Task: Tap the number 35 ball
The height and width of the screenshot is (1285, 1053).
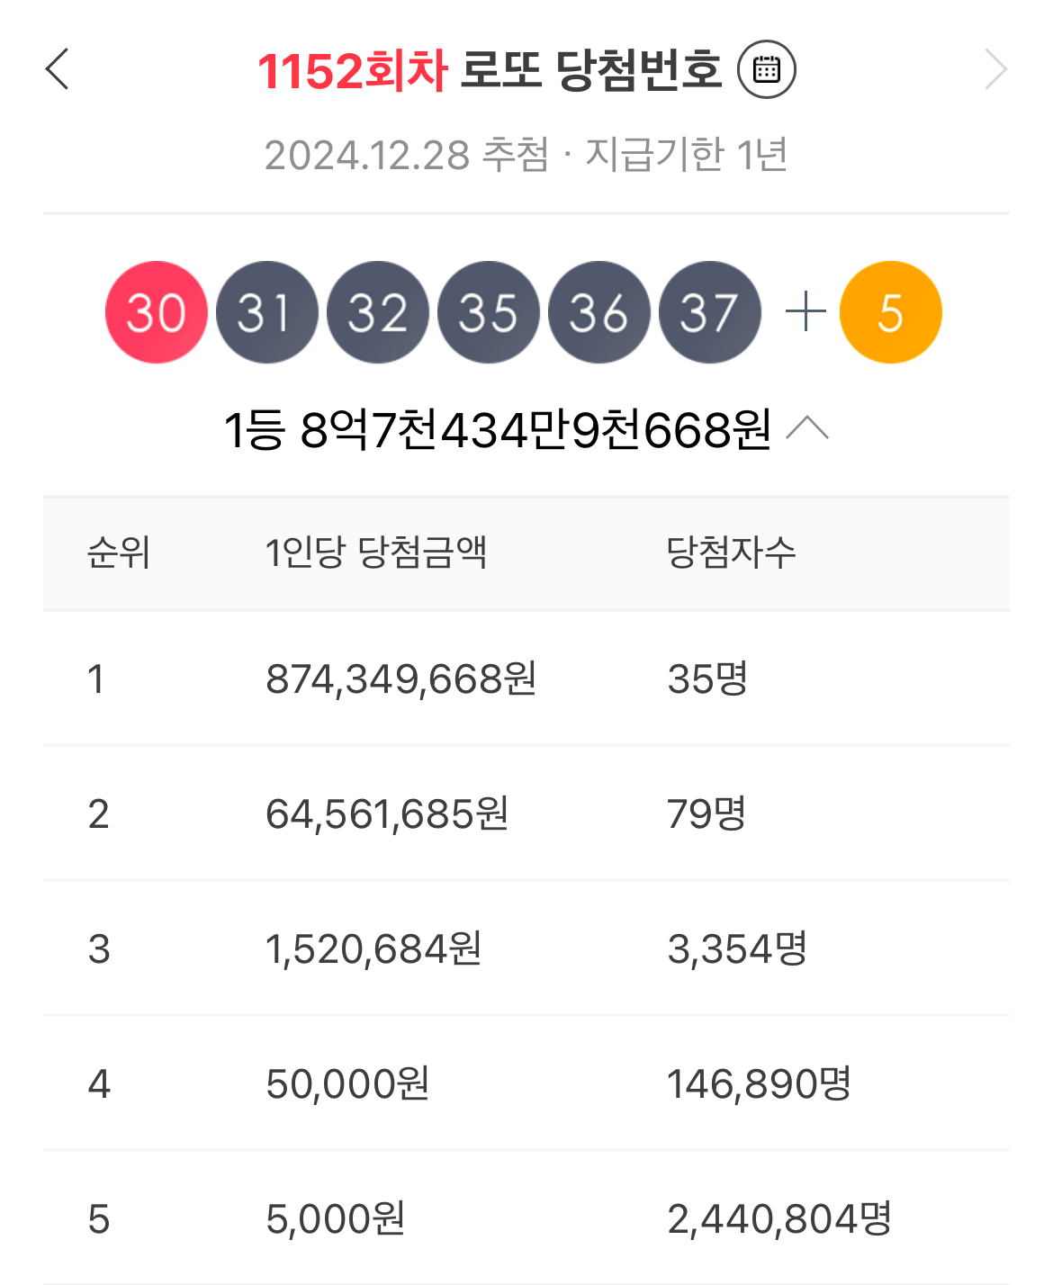Action: 489,312
